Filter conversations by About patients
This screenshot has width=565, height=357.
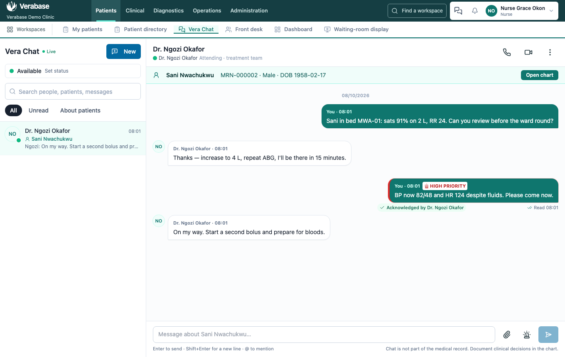80,110
